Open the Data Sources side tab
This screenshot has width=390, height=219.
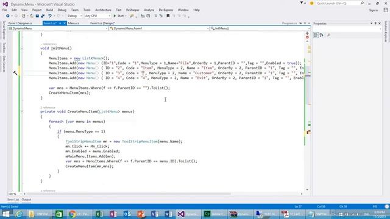(4, 64)
